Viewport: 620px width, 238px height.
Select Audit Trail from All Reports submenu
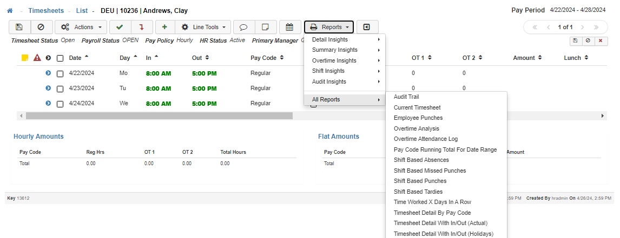[x=406, y=97]
